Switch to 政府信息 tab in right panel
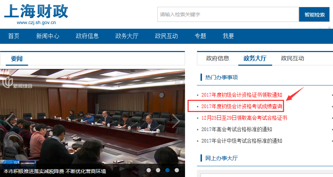Screen dimensions: 333x177 point(217,58)
